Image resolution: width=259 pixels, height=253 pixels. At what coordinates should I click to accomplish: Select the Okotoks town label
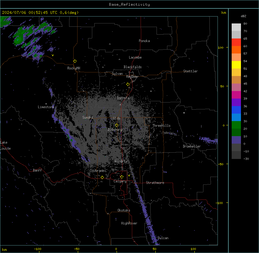pos(124,210)
